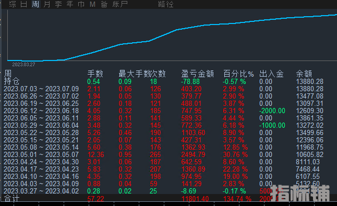Click the 余额 balance column header

point(304,74)
